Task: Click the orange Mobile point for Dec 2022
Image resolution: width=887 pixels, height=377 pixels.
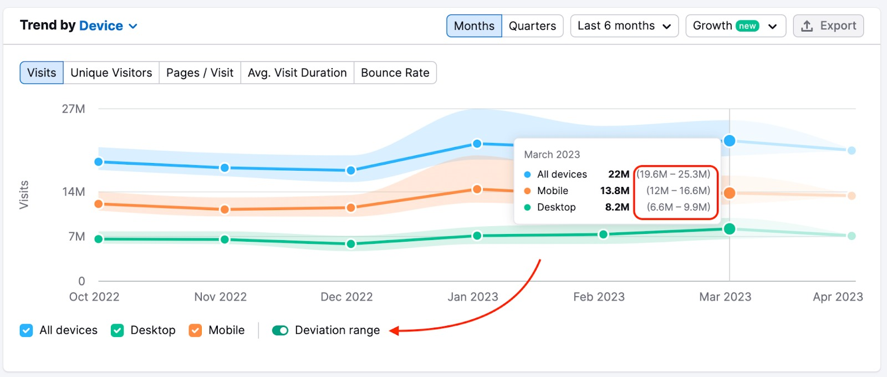Action: (x=351, y=208)
